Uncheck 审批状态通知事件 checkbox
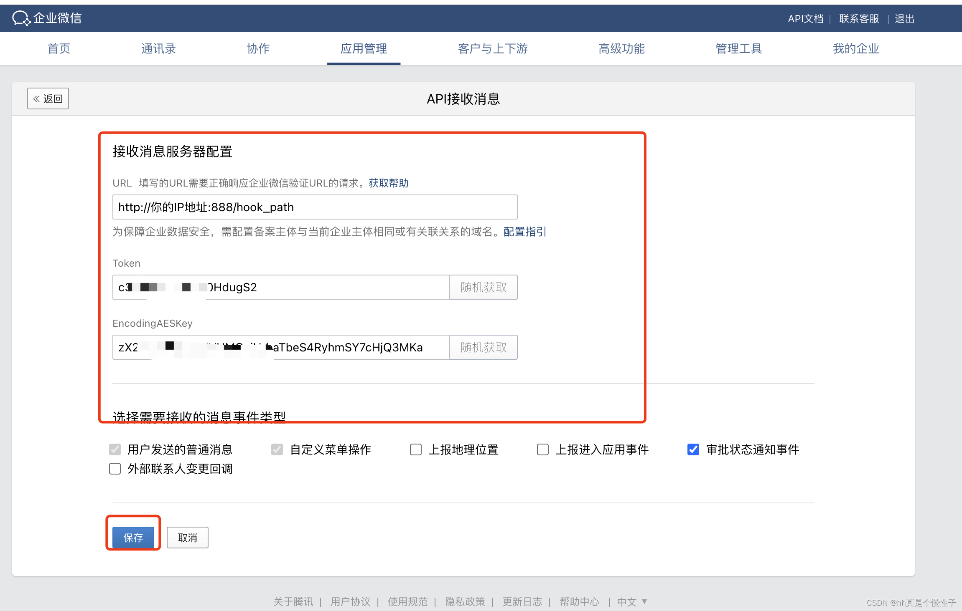Screen dimensions: 962x611 [693, 449]
